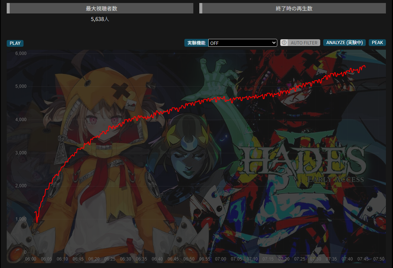
Task: Toggle the AUTO FILTER switch
Action: pos(300,43)
